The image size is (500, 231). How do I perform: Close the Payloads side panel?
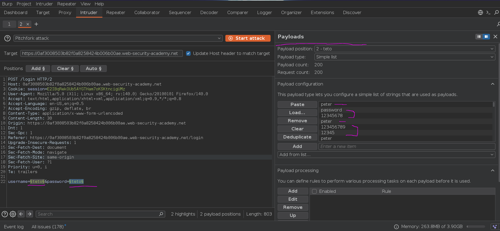(495, 37)
